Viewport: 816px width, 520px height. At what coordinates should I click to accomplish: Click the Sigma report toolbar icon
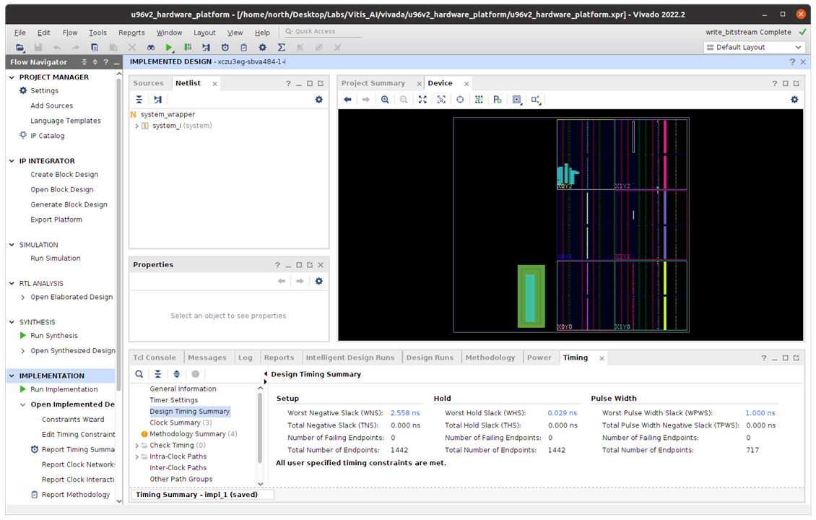point(281,48)
